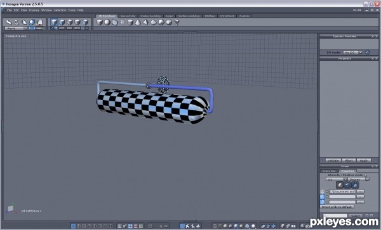Click the Select button in Scene panel

point(356,215)
